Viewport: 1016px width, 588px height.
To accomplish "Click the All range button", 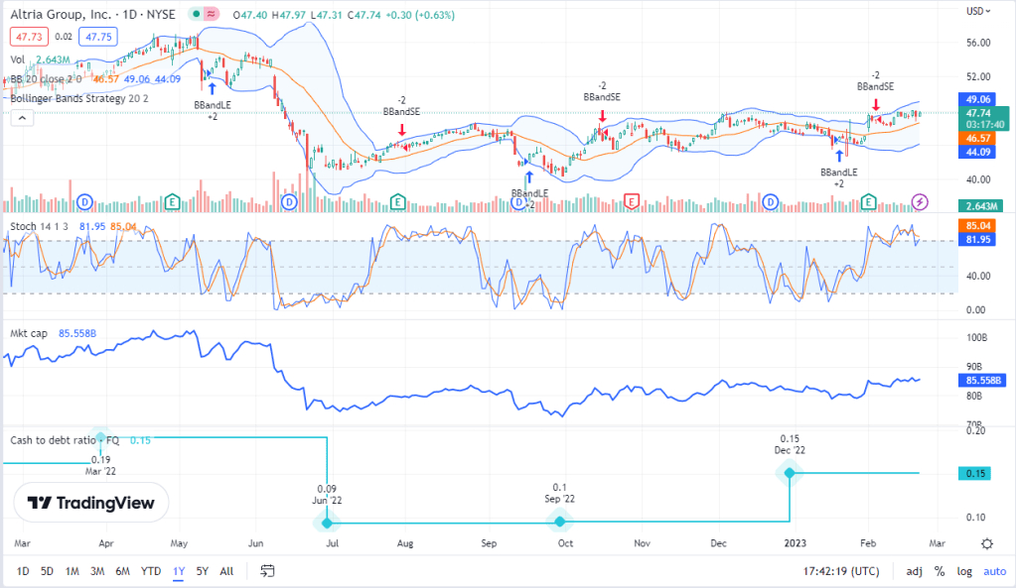I will tap(226, 571).
